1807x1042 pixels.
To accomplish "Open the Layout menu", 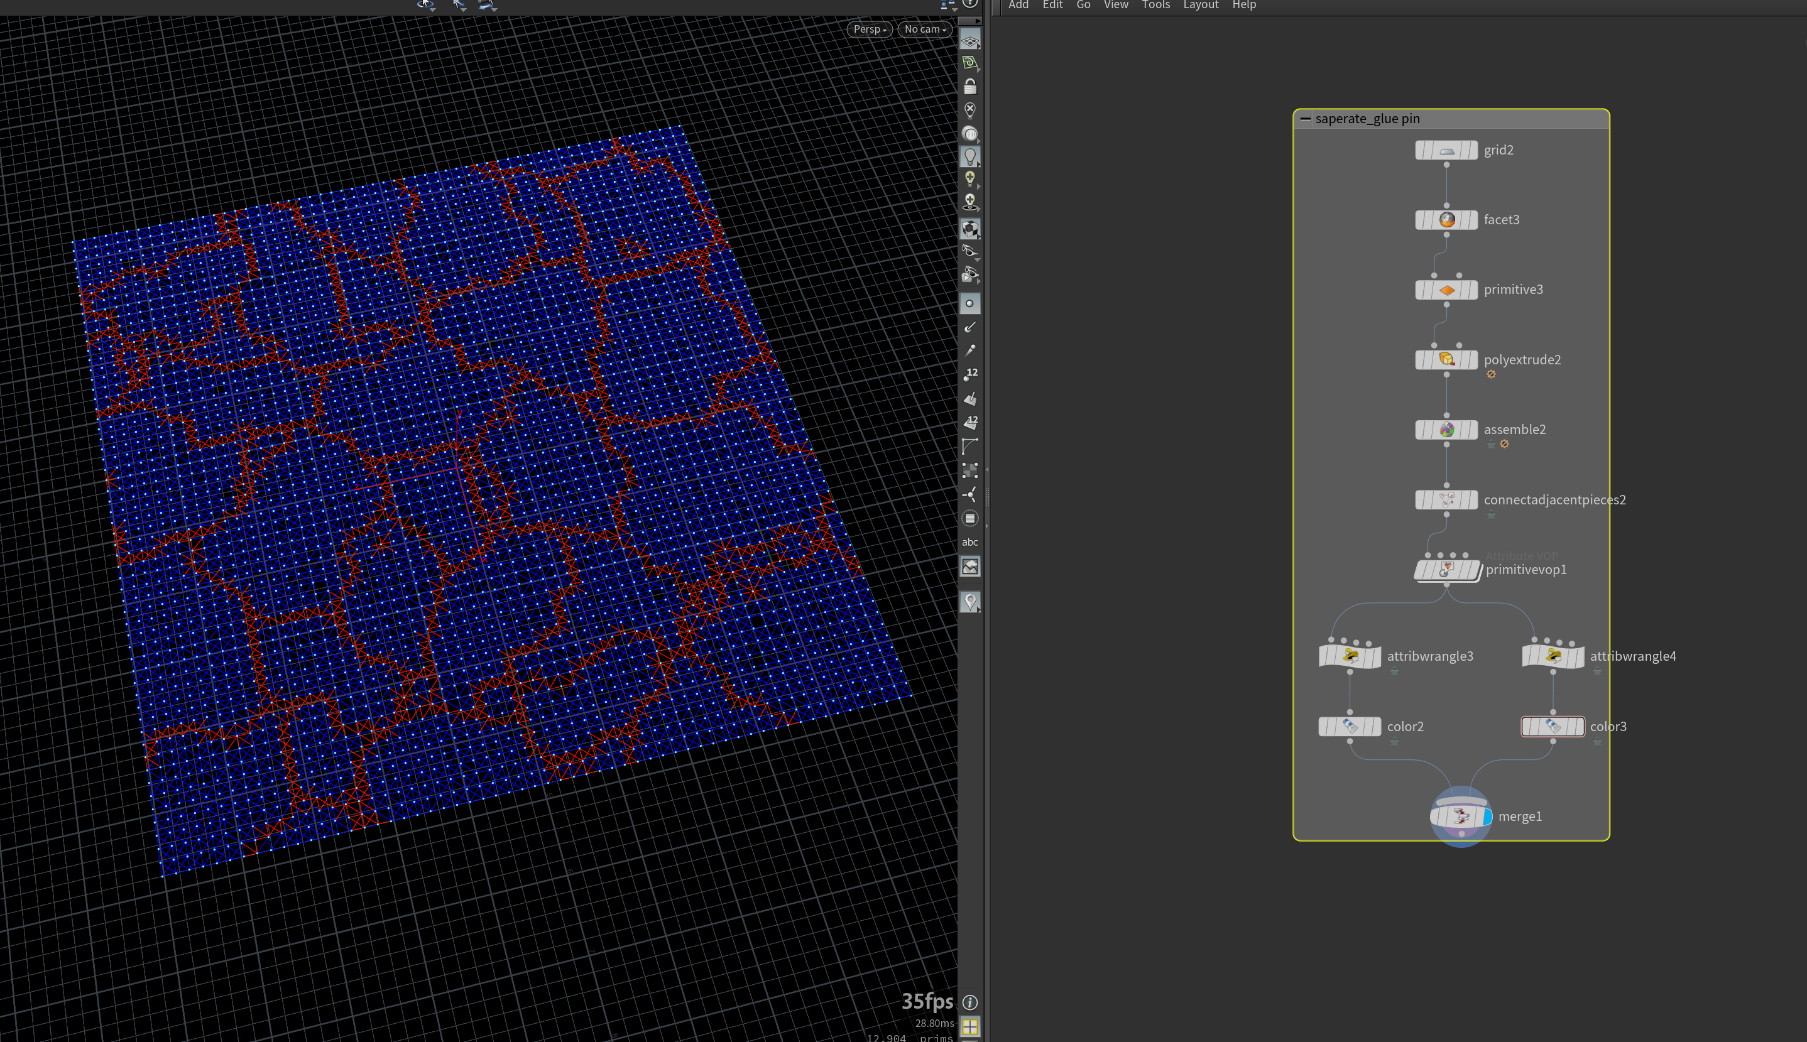I will [x=1201, y=6].
